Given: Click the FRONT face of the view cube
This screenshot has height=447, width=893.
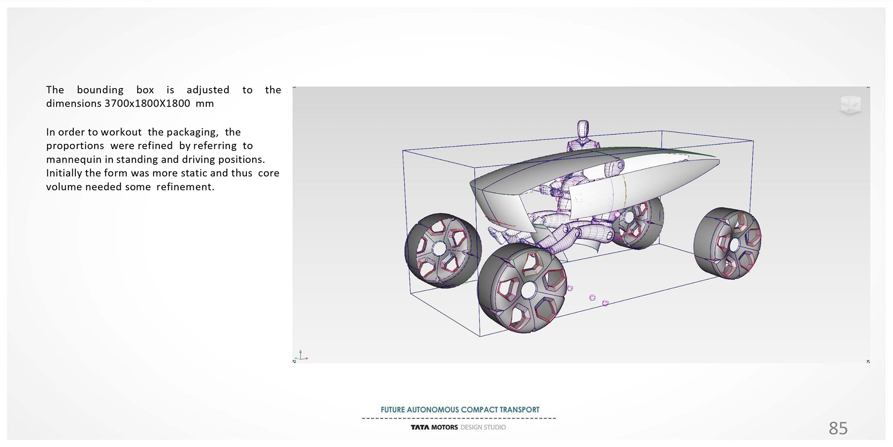Looking at the screenshot, I should click(845, 105).
